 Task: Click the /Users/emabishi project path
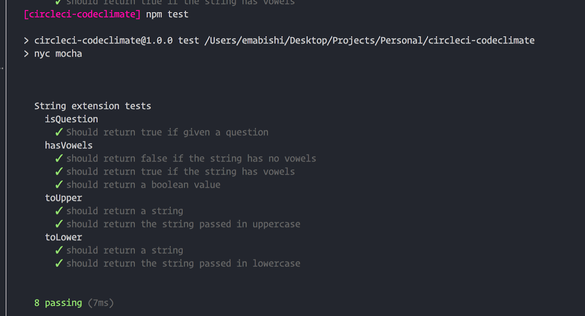[369, 41]
